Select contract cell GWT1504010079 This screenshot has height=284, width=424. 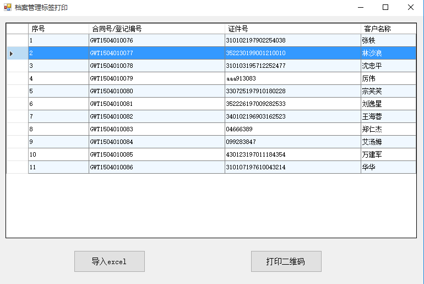point(157,78)
